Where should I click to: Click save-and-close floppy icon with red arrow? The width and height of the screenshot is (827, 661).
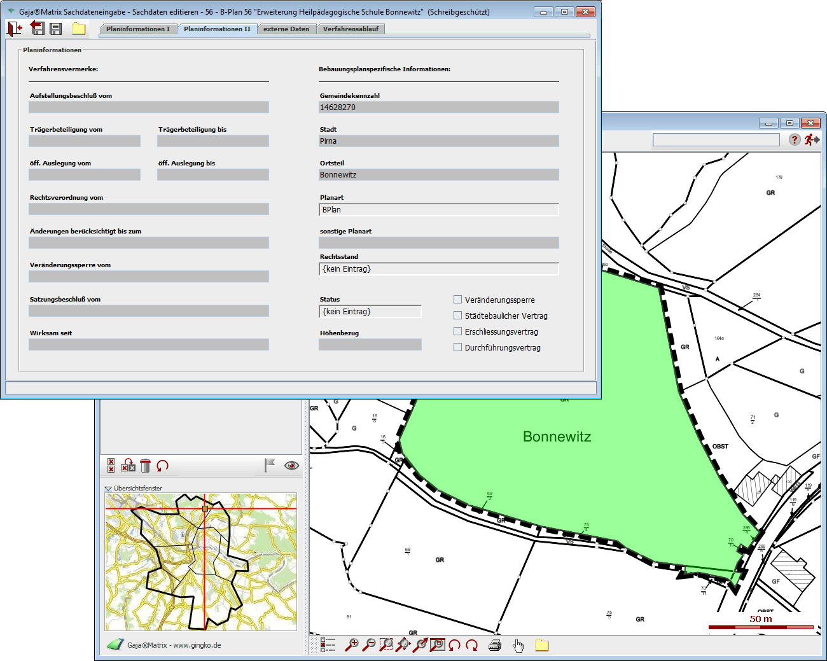pyautogui.click(x=38, y=29)
